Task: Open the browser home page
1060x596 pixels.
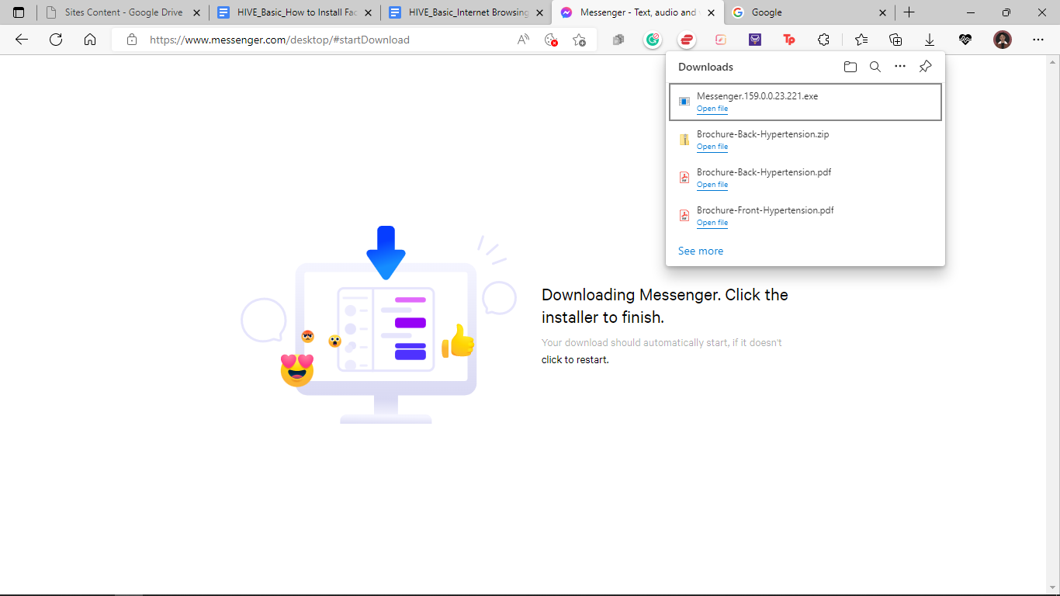Action: click(90, 40)
